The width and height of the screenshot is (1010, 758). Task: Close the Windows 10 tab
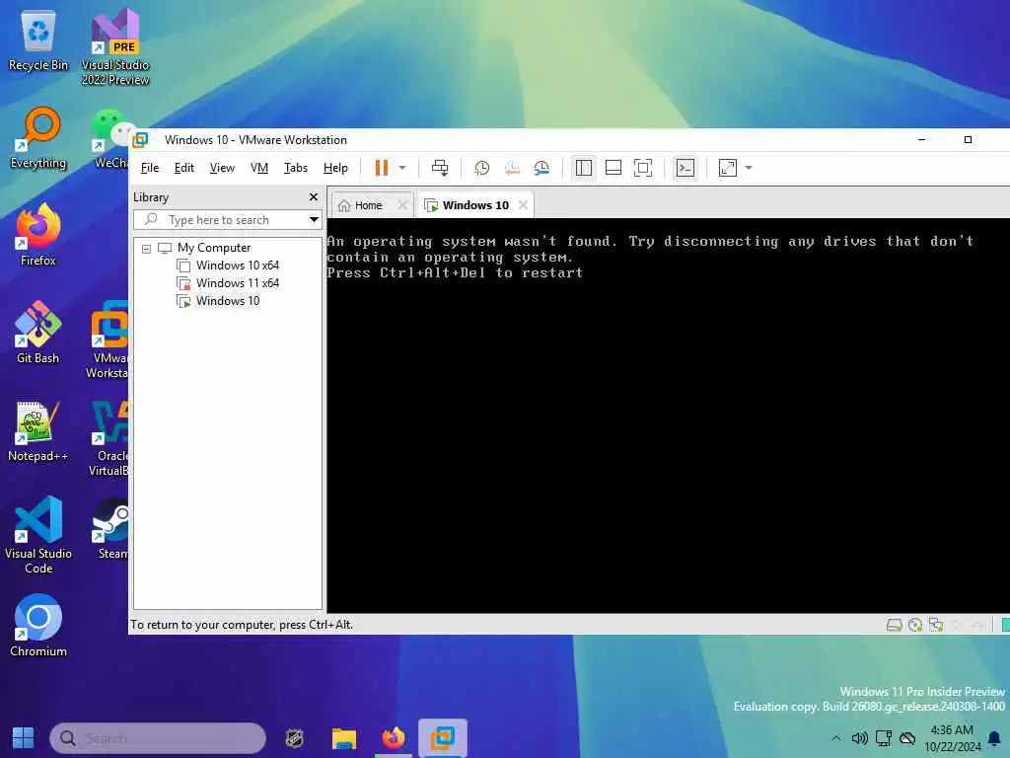[x=523, y=205]
